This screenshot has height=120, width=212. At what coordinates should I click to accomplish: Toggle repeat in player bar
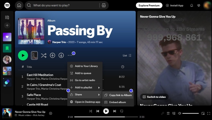tap(122, 111)
